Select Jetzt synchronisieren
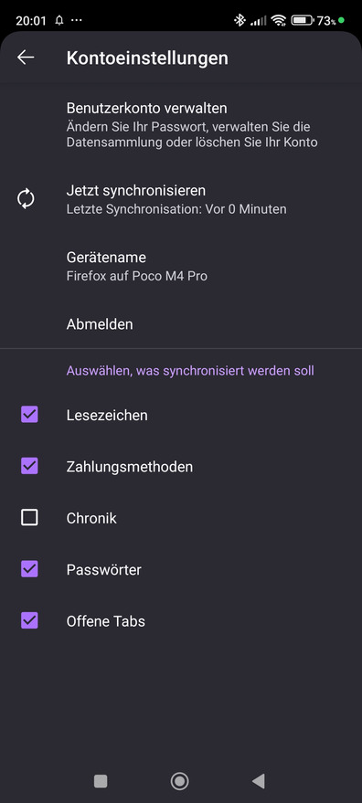Viewport: 362px width, 803px height. pyautogui.click(x=181, y=199)
